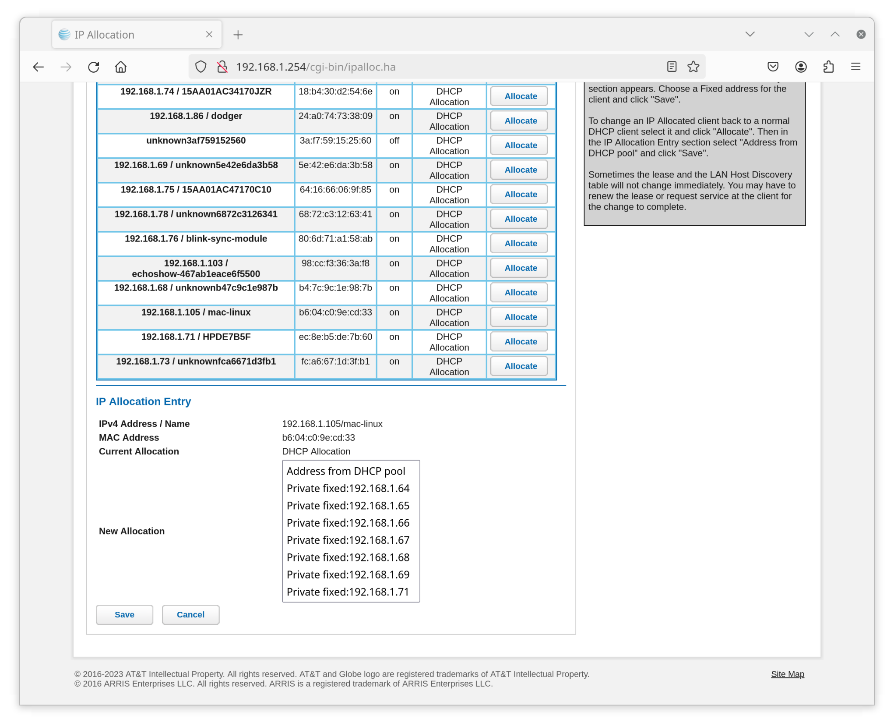Choose Private fixed:192.168.1.65
The height and width of the screenshot is (727, 894).
pos(351,505)
